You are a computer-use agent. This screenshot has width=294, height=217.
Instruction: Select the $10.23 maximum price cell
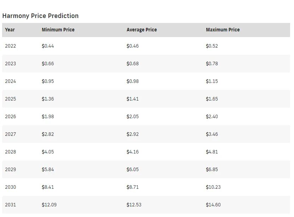tap(213, 187)
